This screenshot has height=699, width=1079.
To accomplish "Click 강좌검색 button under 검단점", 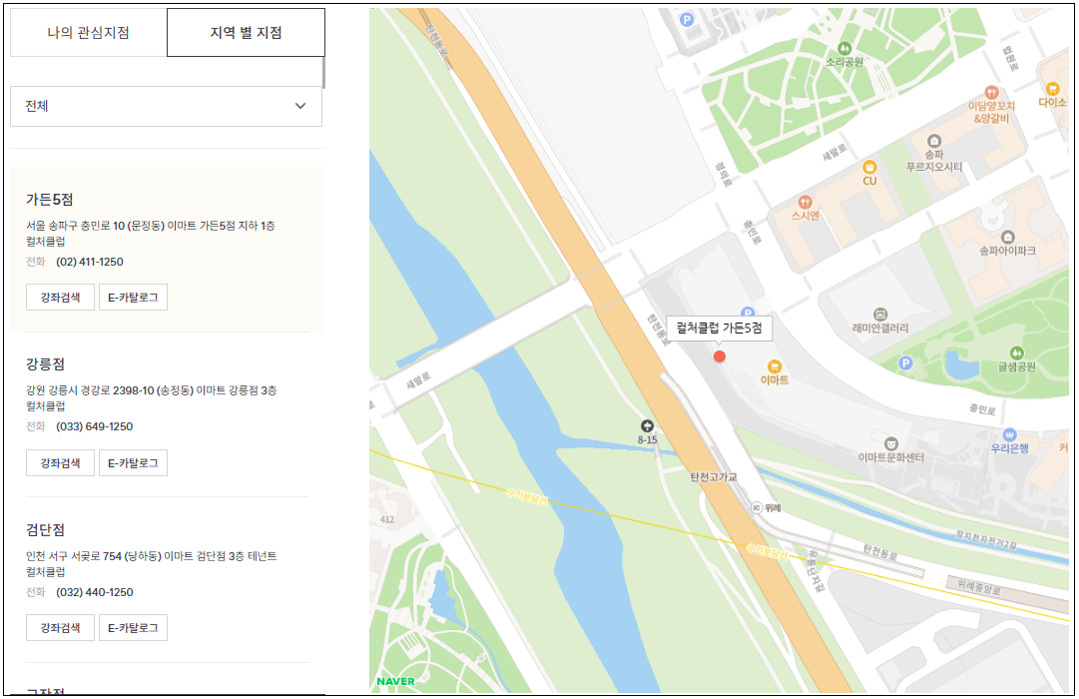I will 59,627.
